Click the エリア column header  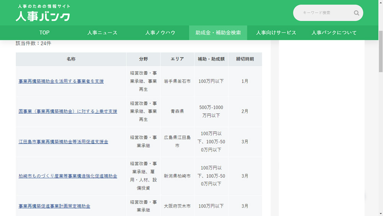(x=177, y=59)
